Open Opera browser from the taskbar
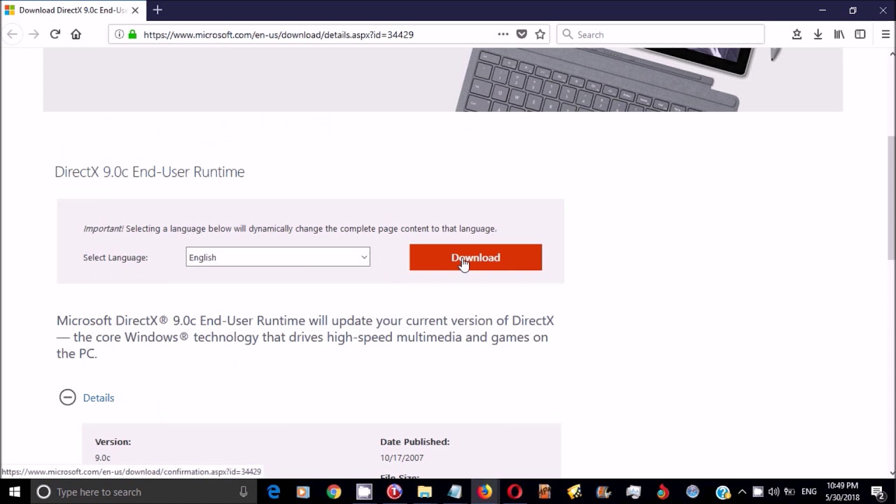896x504 pixels. (x=514, y=492)
